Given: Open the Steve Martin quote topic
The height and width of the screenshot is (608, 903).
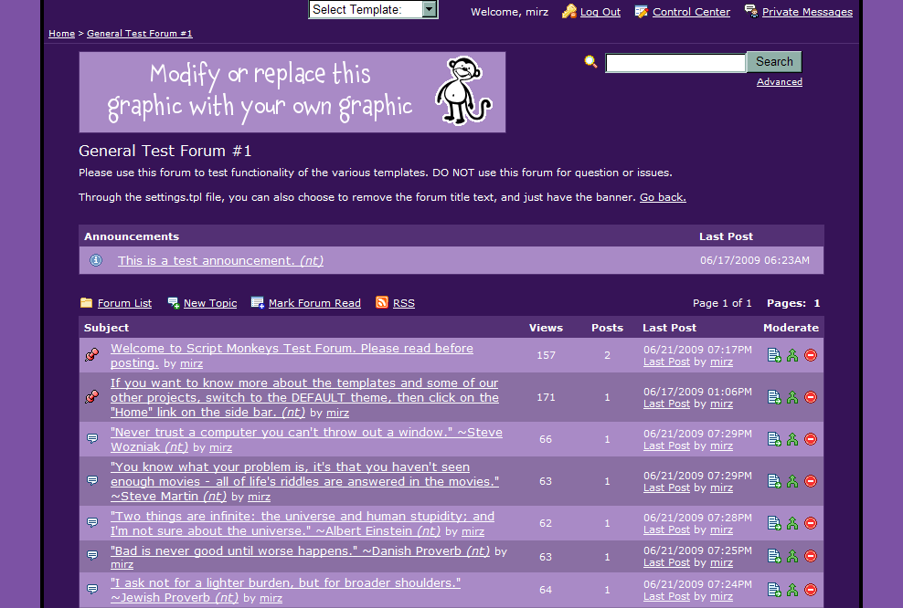Looking at the screenshot, I should click(304, 481).
